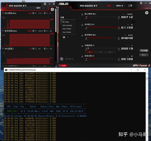This screenshot has height=141, width=151.
Task: Click the link/sync icon below core clock value
Action: click(134, 22)
